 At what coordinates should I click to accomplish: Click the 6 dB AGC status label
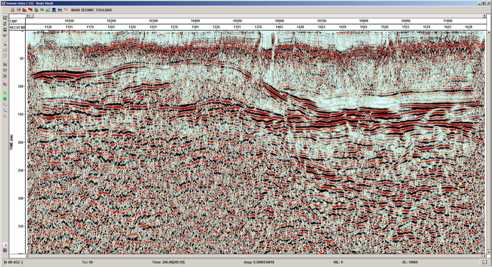point(13,262)
